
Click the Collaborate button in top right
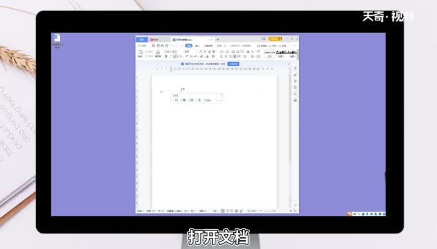click(273, 46)
